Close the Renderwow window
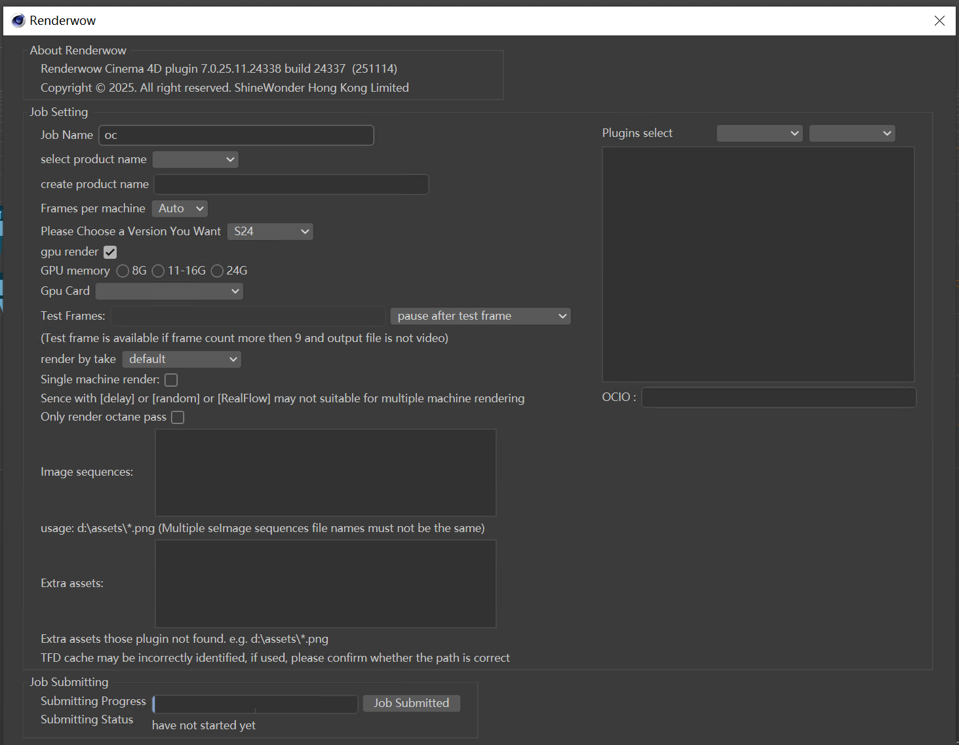The image size is (959, 745). tap(939, 20)
